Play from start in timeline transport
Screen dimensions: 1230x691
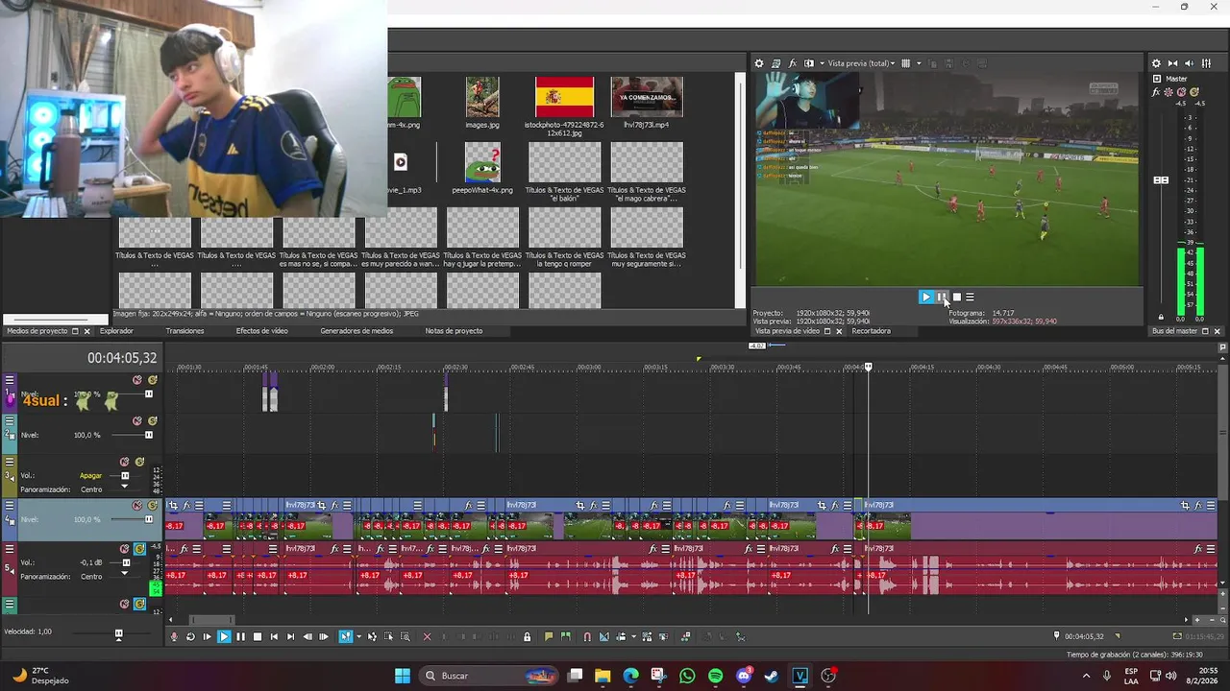(x=207, y=636)
